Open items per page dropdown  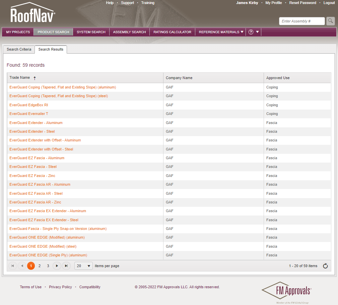click(83, 266)
